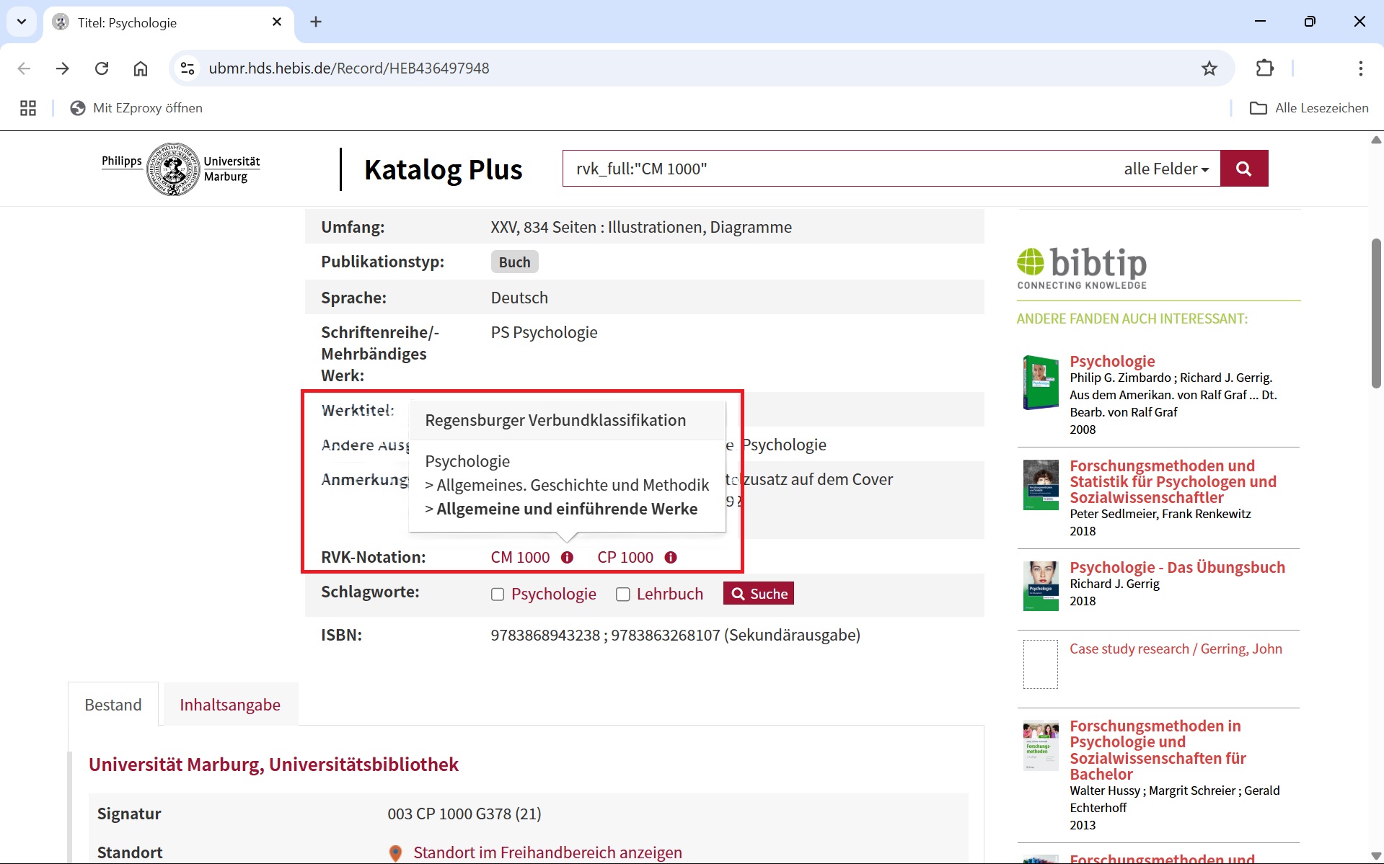This screenshot has height=864, width=1384.
Task: Select the Deutsch language value
Action: pos(519,298)
